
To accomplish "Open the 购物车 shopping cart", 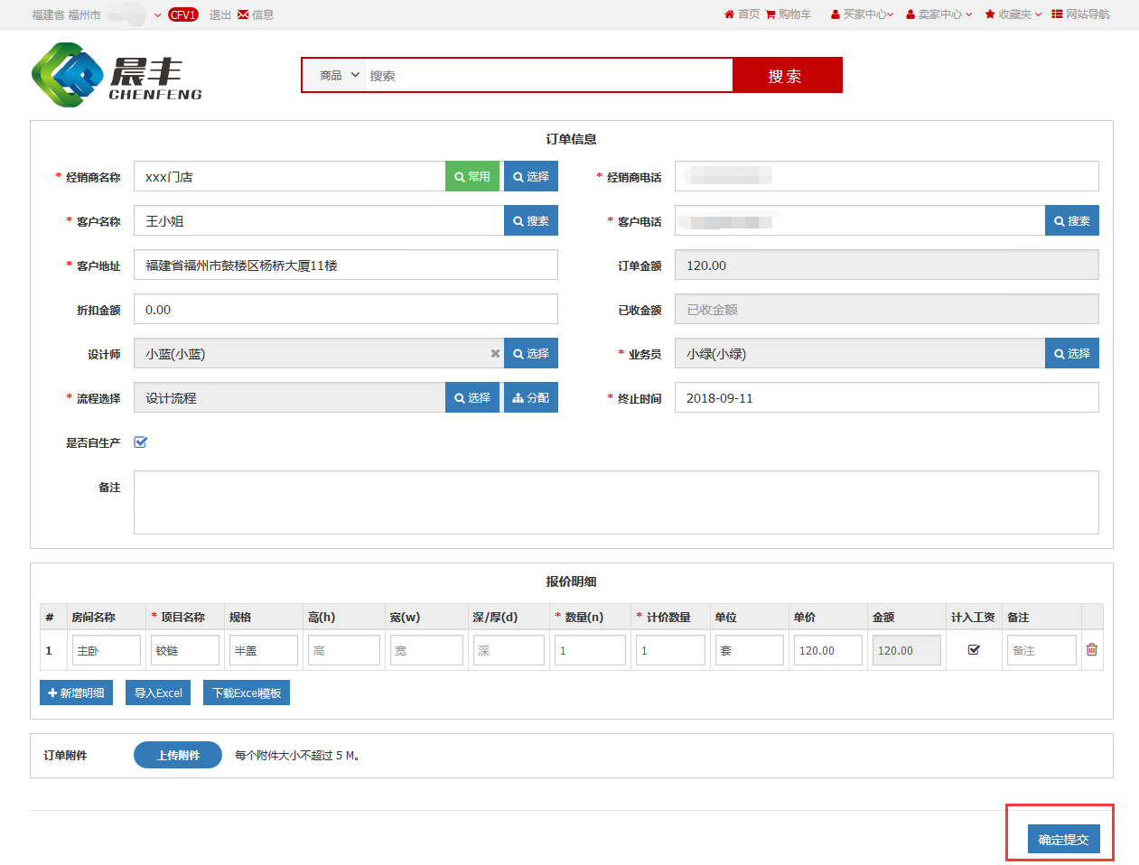I will [788, 14].
